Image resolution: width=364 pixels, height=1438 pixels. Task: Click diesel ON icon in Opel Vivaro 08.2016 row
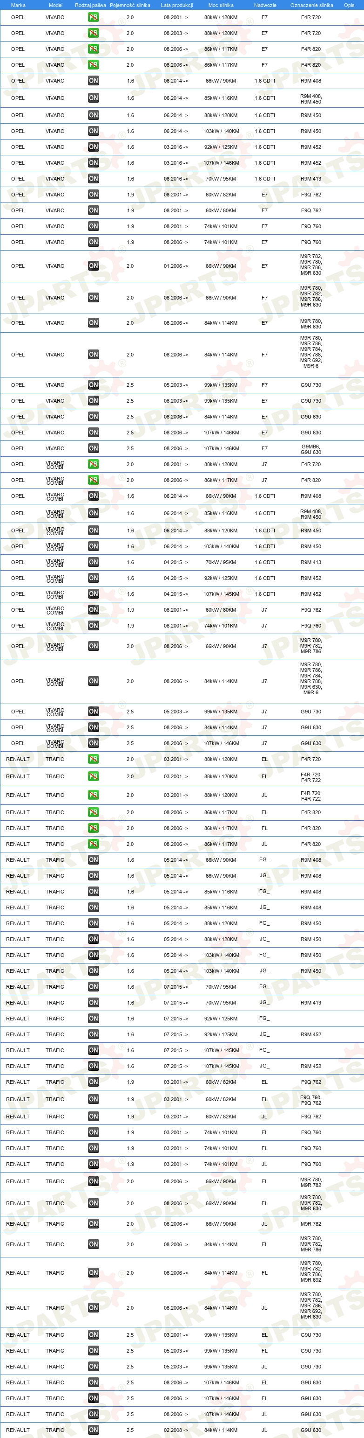94,179
